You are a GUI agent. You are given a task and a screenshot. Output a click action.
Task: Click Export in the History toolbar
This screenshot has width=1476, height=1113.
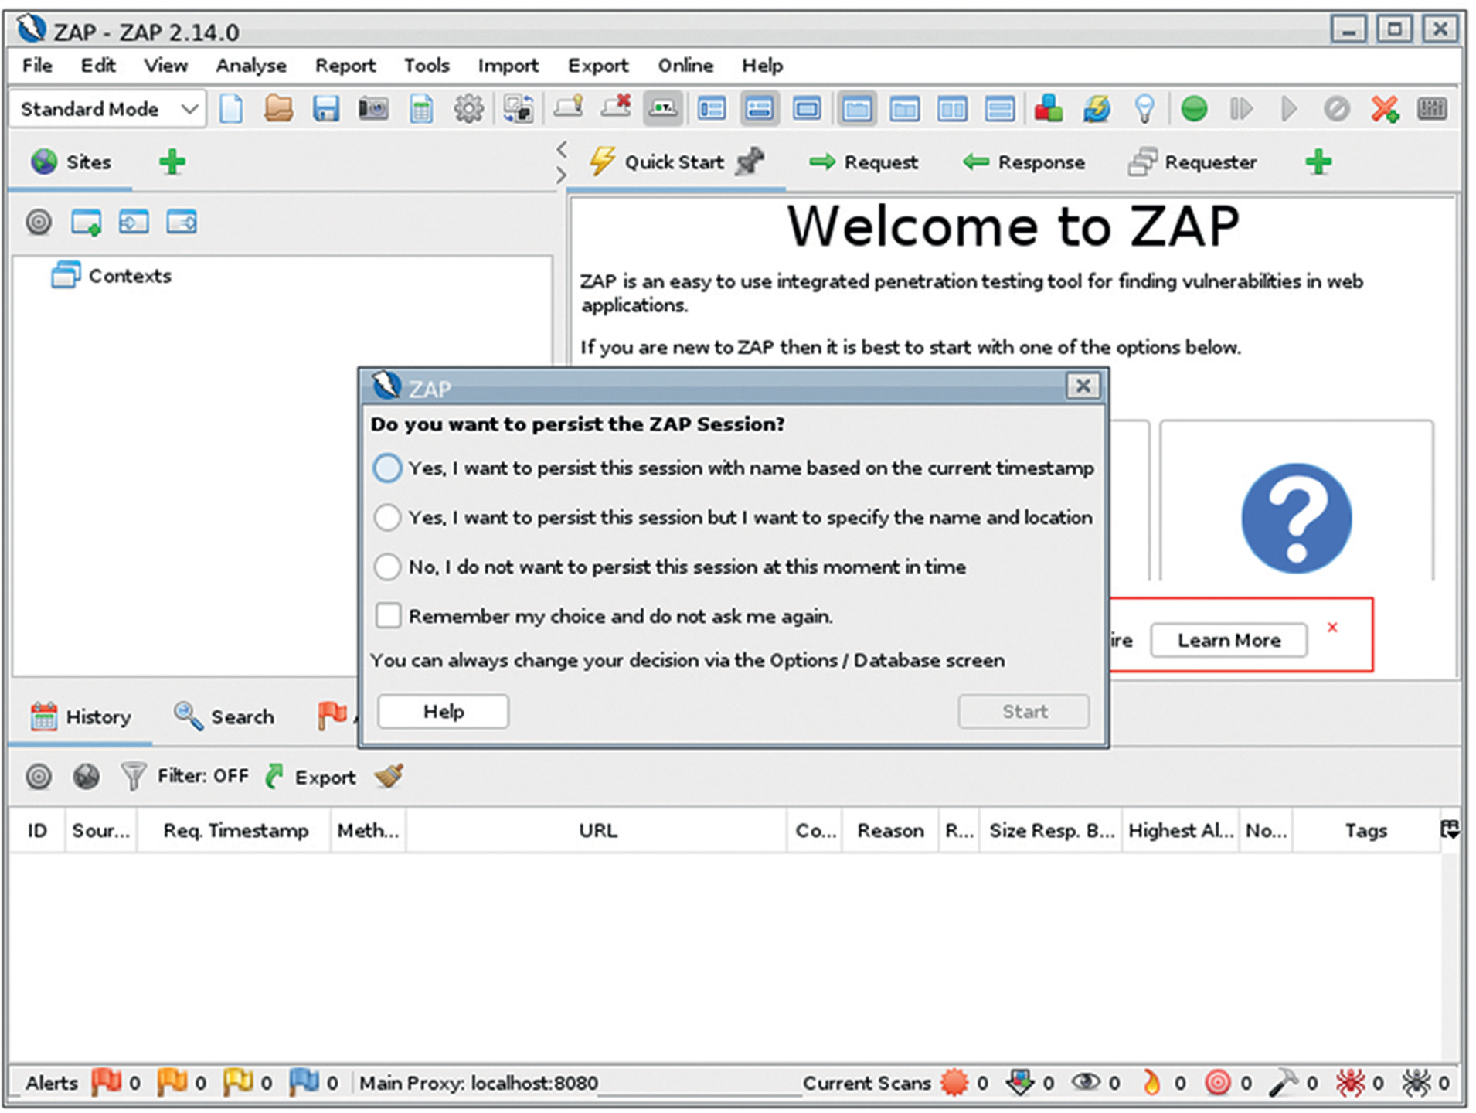311,777
